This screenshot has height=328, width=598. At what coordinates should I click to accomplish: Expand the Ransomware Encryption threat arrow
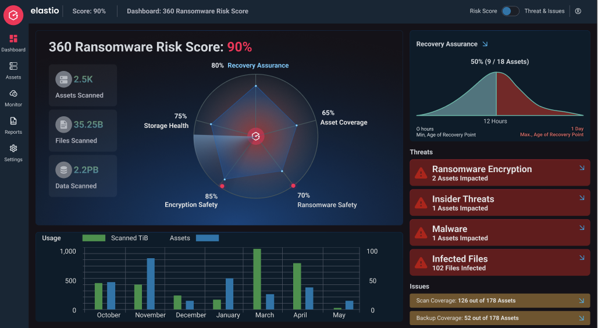pos(582,168)
